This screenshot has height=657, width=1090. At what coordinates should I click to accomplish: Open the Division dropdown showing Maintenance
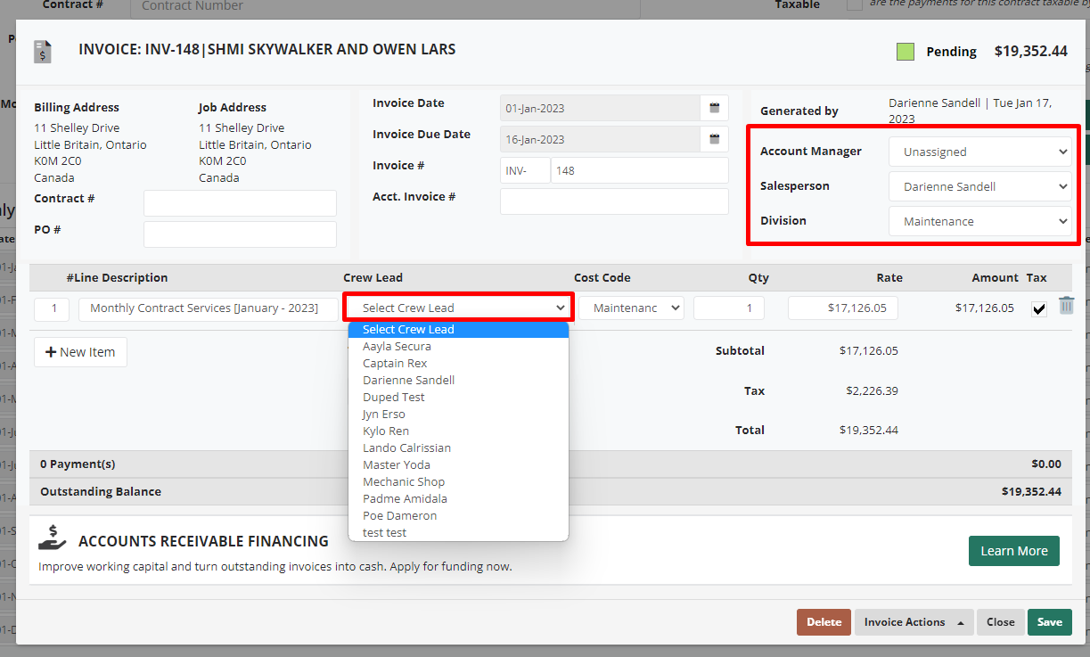(x=979, y=220)
